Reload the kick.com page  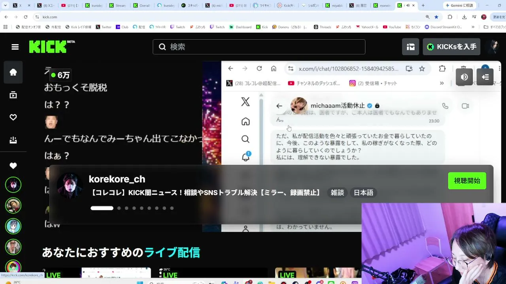coord(26,17)
